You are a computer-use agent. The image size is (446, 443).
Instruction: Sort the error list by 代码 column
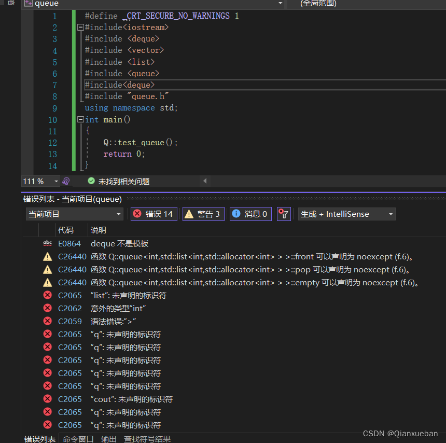pos(66,230)
